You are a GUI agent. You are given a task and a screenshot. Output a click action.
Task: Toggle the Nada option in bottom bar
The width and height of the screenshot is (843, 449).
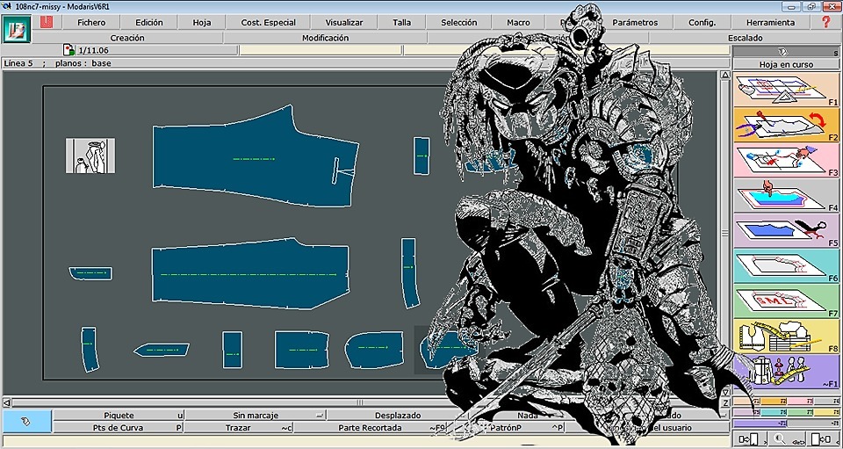point(528,415)
